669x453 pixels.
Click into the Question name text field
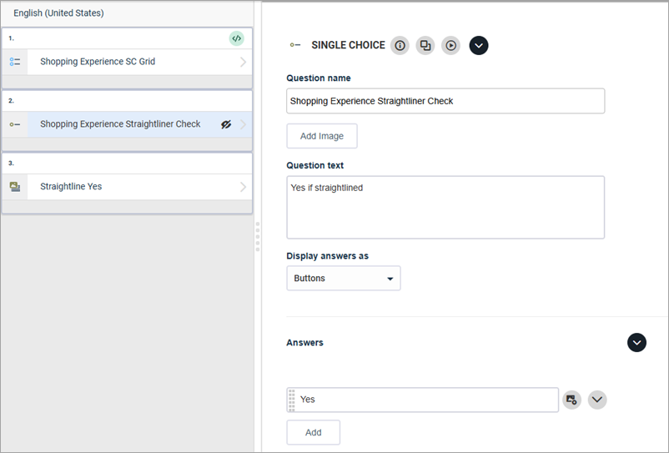[x=445, y=101]
